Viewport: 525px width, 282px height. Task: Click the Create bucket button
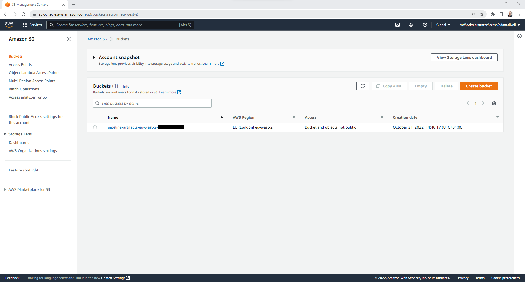pos(479,86)
